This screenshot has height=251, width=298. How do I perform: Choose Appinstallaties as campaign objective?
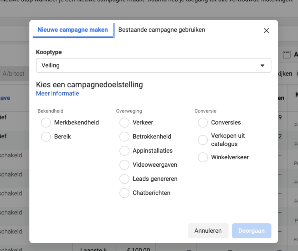click(x=124, y=151)
